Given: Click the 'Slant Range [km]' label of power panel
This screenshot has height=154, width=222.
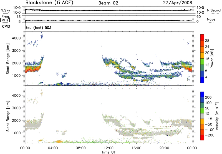Looking at the screenshot, I should coord(8,59).
